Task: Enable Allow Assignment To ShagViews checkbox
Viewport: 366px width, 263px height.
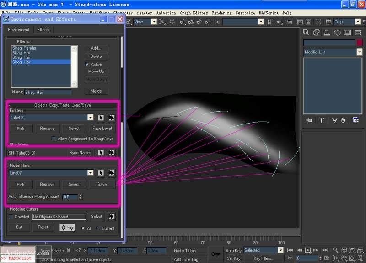Action: point(54,139)
